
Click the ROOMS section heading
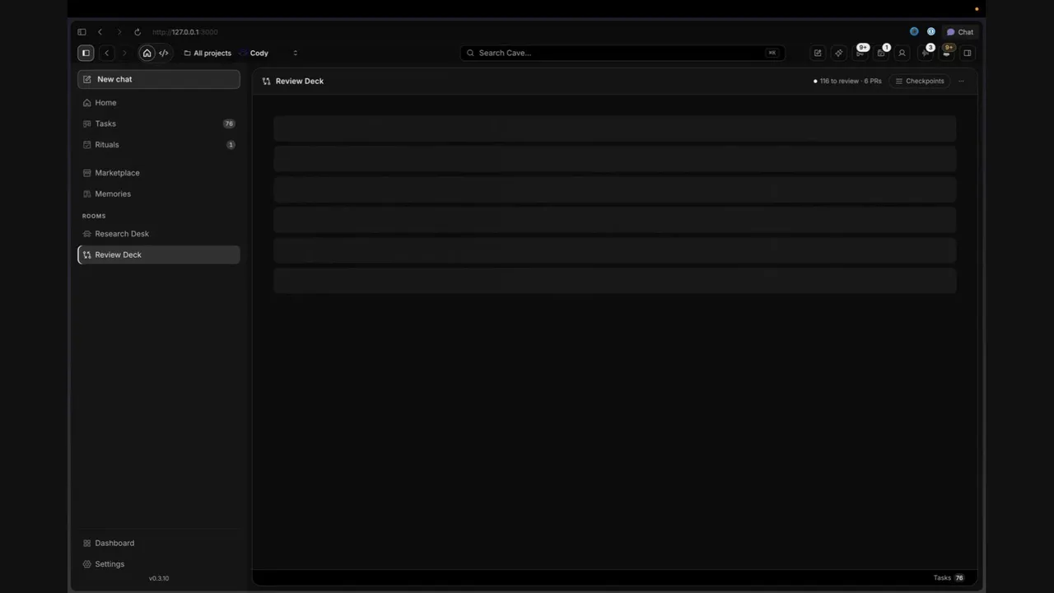[x=94, y=216]
